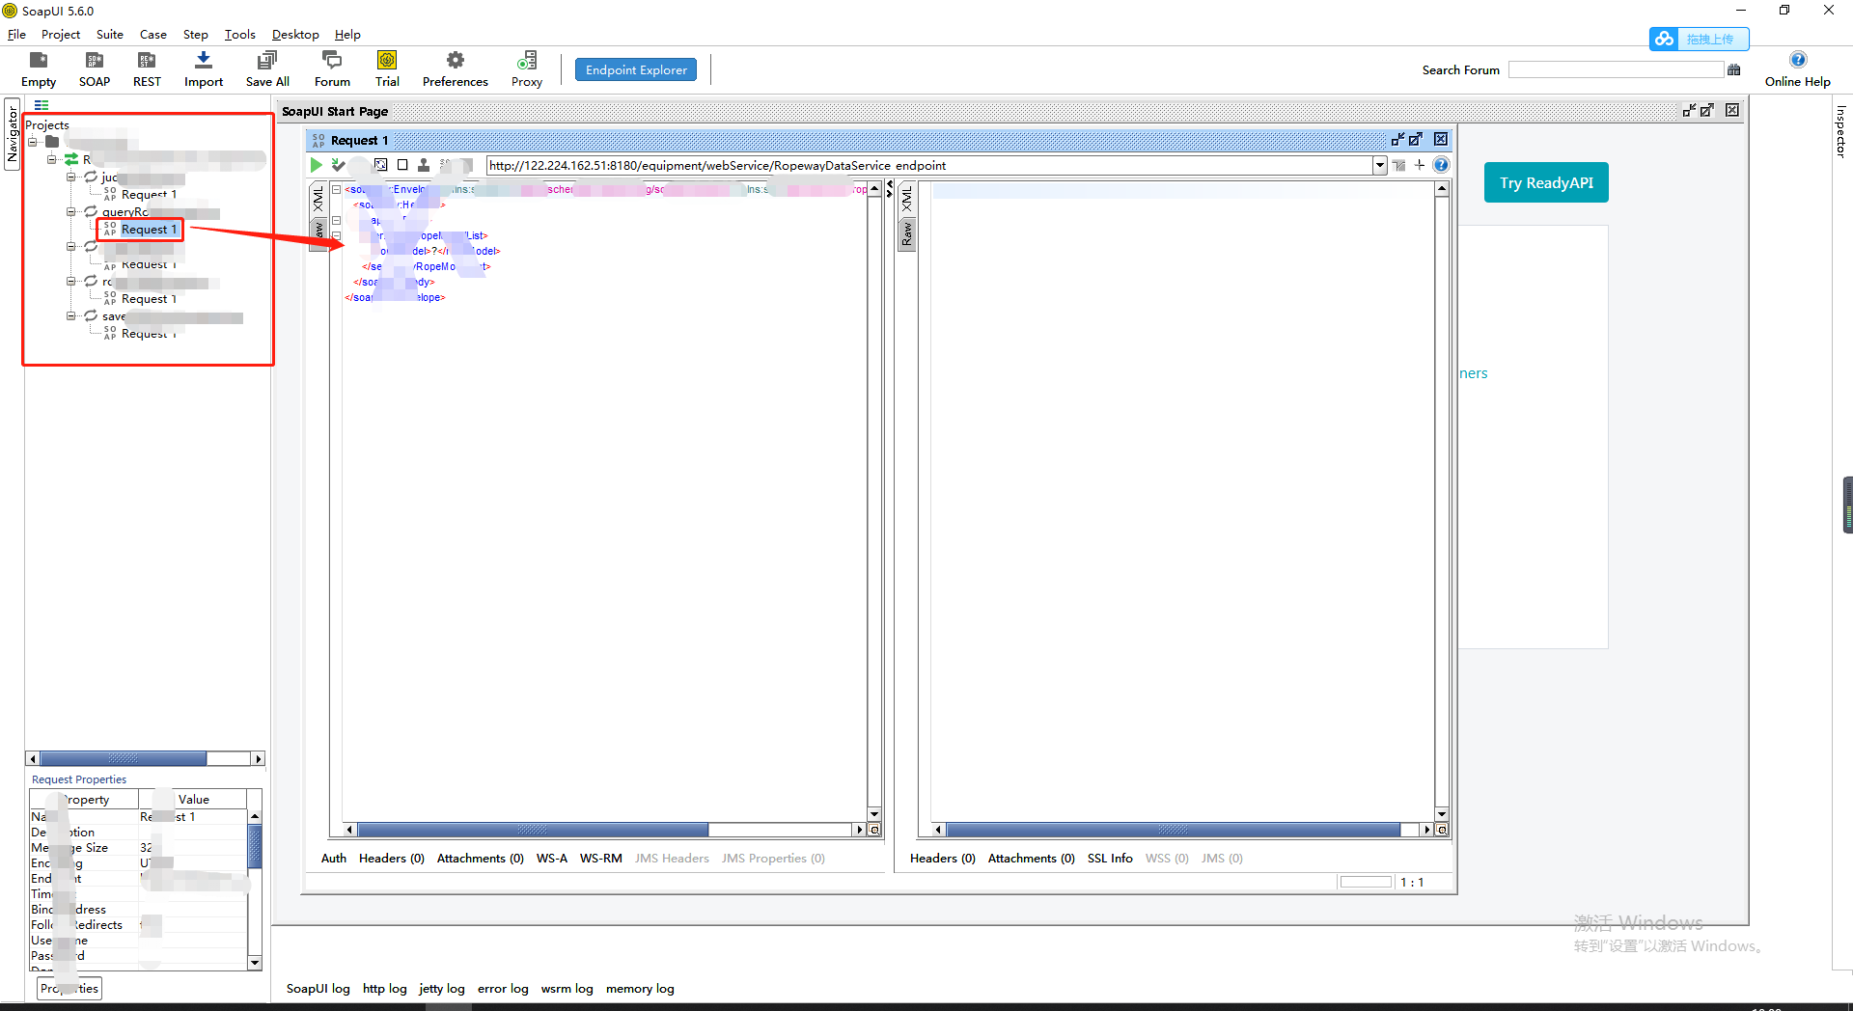Open the response SSL Info tab
The image size is (1853, 1011).
[1110, 859]
